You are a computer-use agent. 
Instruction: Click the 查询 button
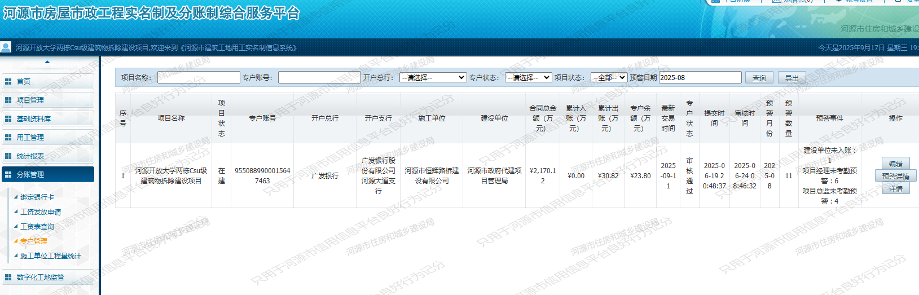point(759,78)
